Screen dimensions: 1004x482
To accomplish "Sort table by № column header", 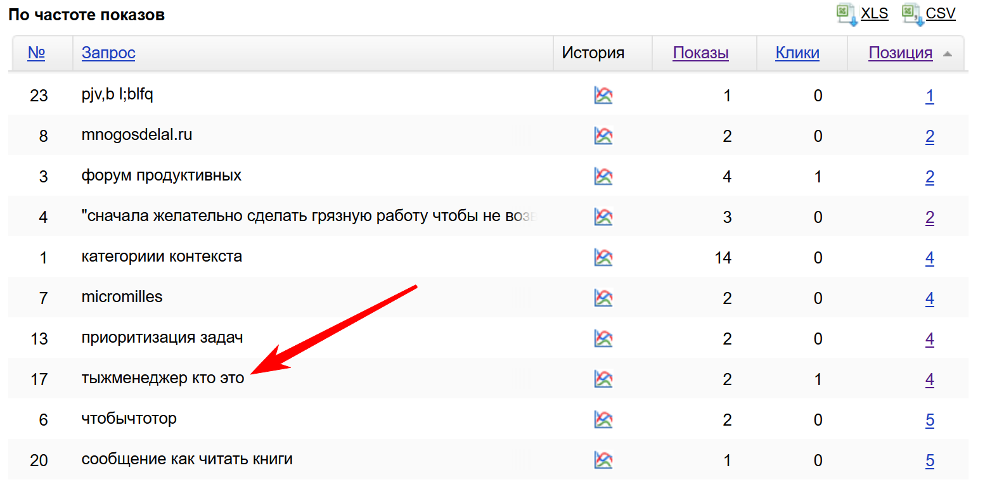I will coord(36,53).
